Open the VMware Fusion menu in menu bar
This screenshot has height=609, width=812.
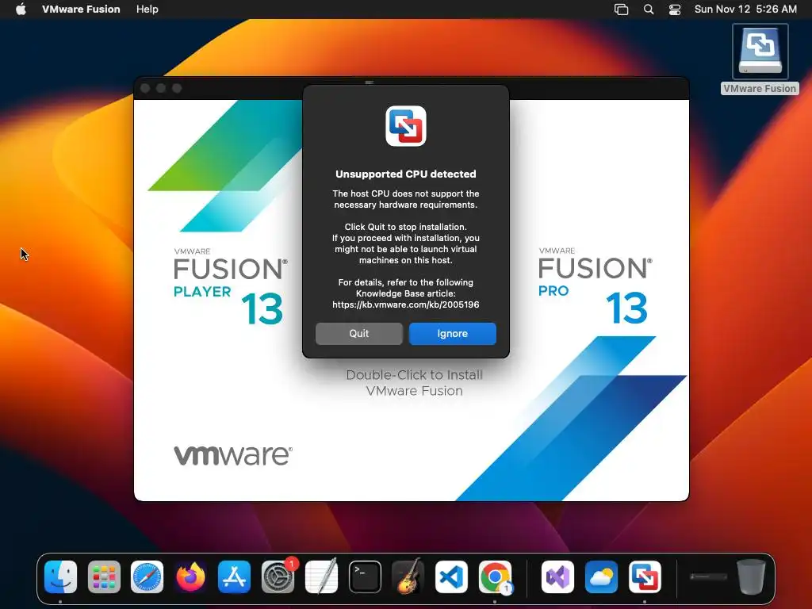(x=81, y=10)
